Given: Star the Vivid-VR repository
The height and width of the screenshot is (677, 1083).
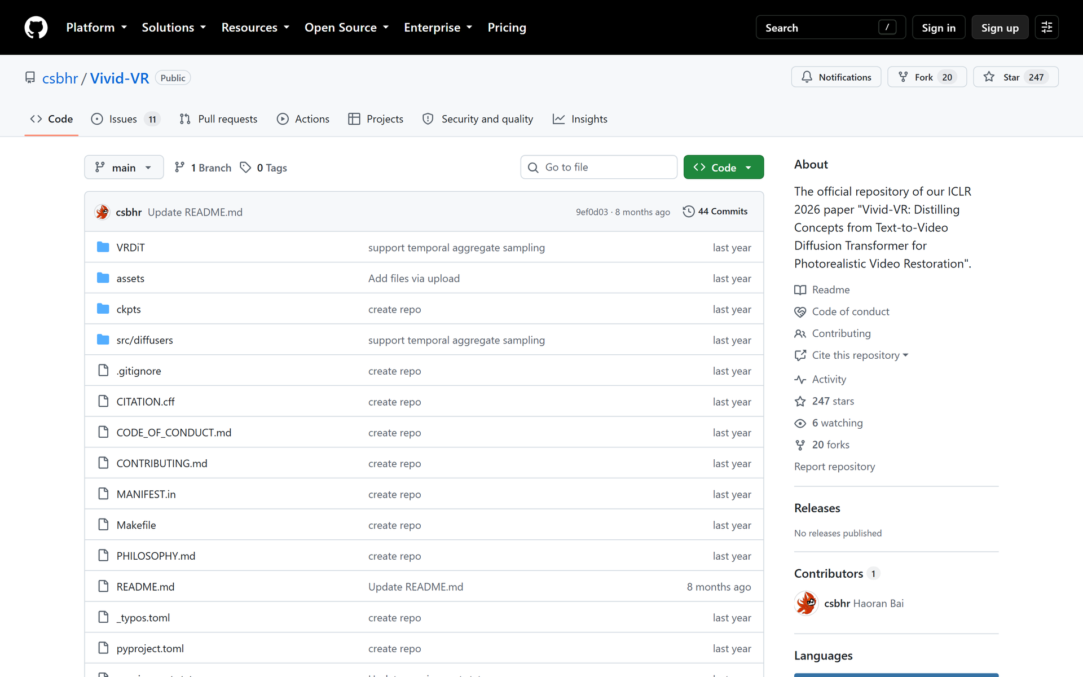Looking at the screenshot, I should 1015,77.
